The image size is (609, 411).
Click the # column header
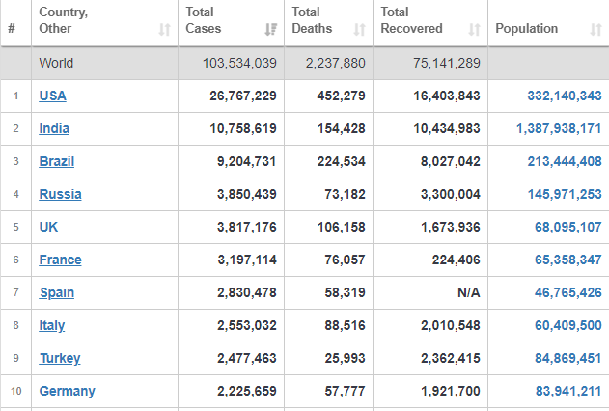tap(12, 28)
